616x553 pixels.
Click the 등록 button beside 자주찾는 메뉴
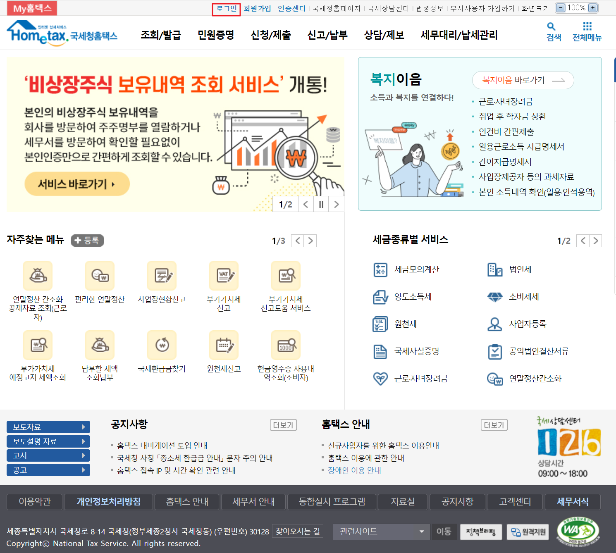point(87,240)
